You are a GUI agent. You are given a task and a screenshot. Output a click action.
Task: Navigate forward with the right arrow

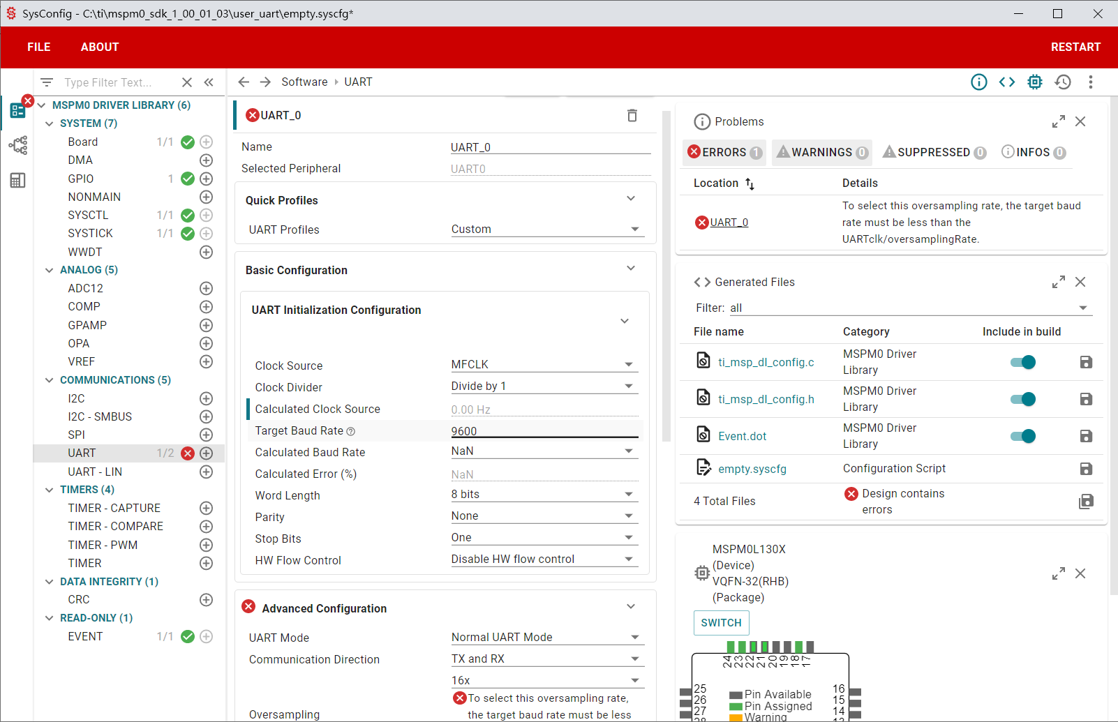click(265, 82)
